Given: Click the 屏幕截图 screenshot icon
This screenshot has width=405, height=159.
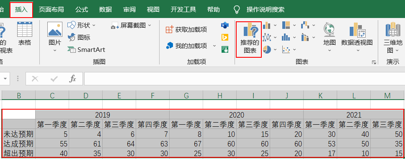Looking at the screenshot, I should point(115,25).
